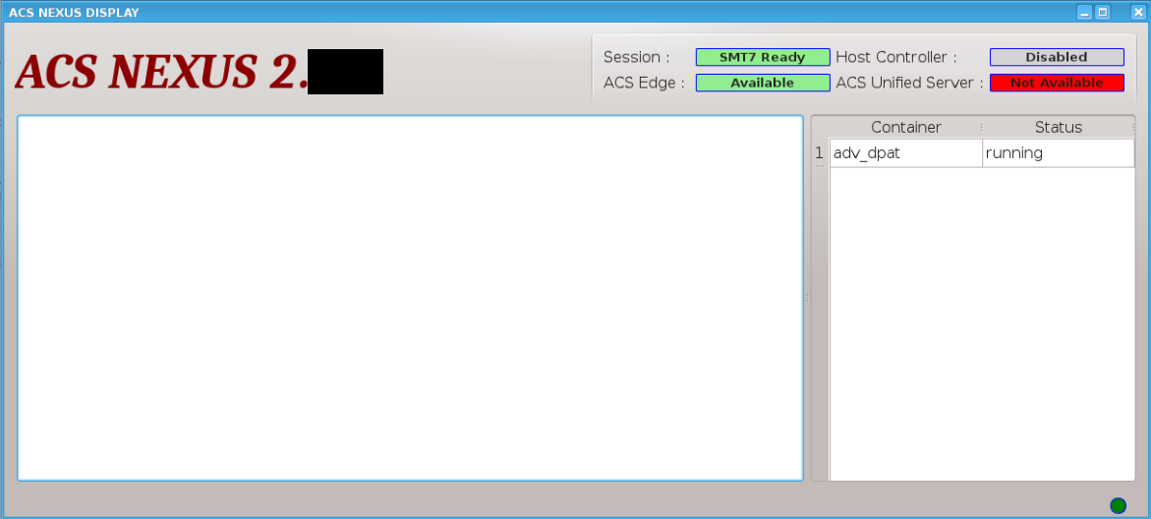Select the adv_dpat container cell
This screenshot has height=519, width=1151.
point(906,153)
